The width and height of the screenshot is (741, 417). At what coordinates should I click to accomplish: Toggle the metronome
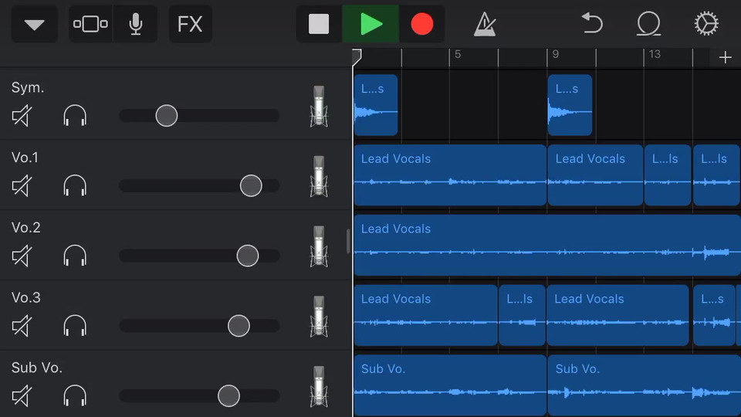pos(485,24)
